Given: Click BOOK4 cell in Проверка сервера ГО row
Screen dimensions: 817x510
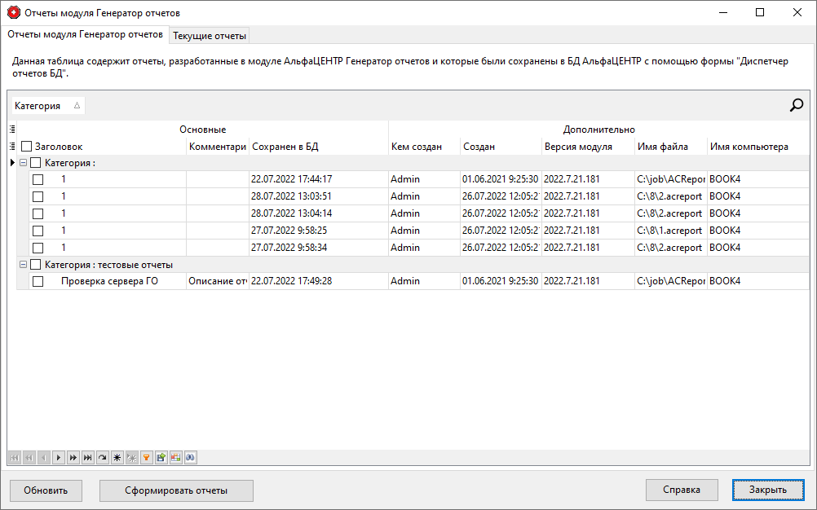Looking at the screenshot, I should (758, 281).
